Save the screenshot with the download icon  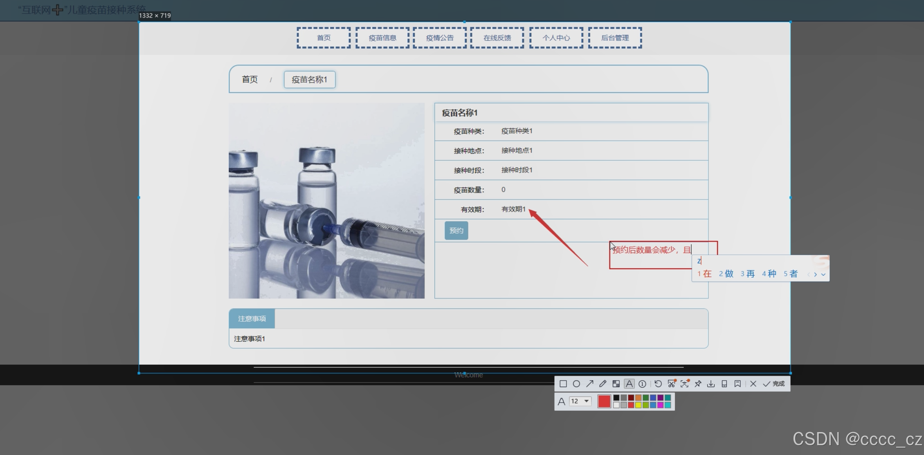click(711, 384)
